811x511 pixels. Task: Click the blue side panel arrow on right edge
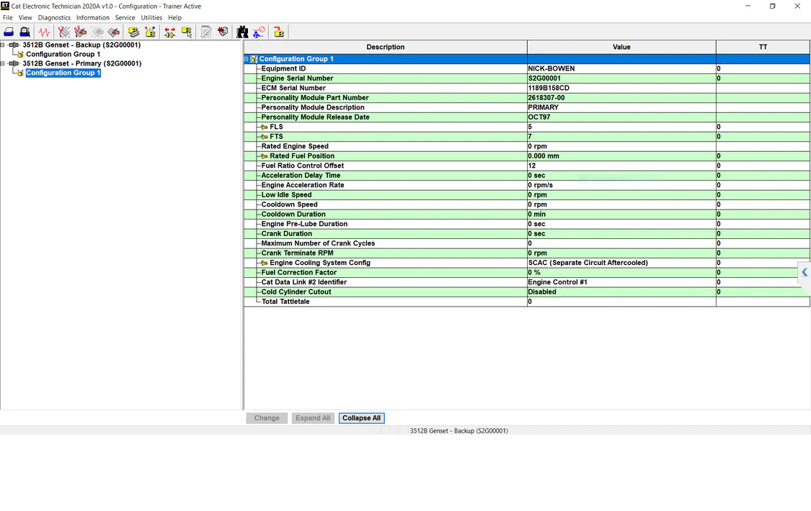[805, 272]
